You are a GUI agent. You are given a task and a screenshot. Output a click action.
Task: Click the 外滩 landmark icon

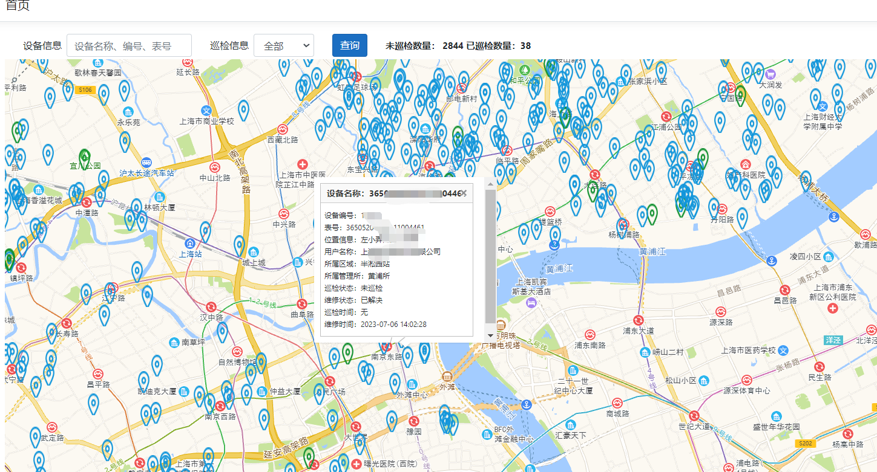tap(447, 376)
